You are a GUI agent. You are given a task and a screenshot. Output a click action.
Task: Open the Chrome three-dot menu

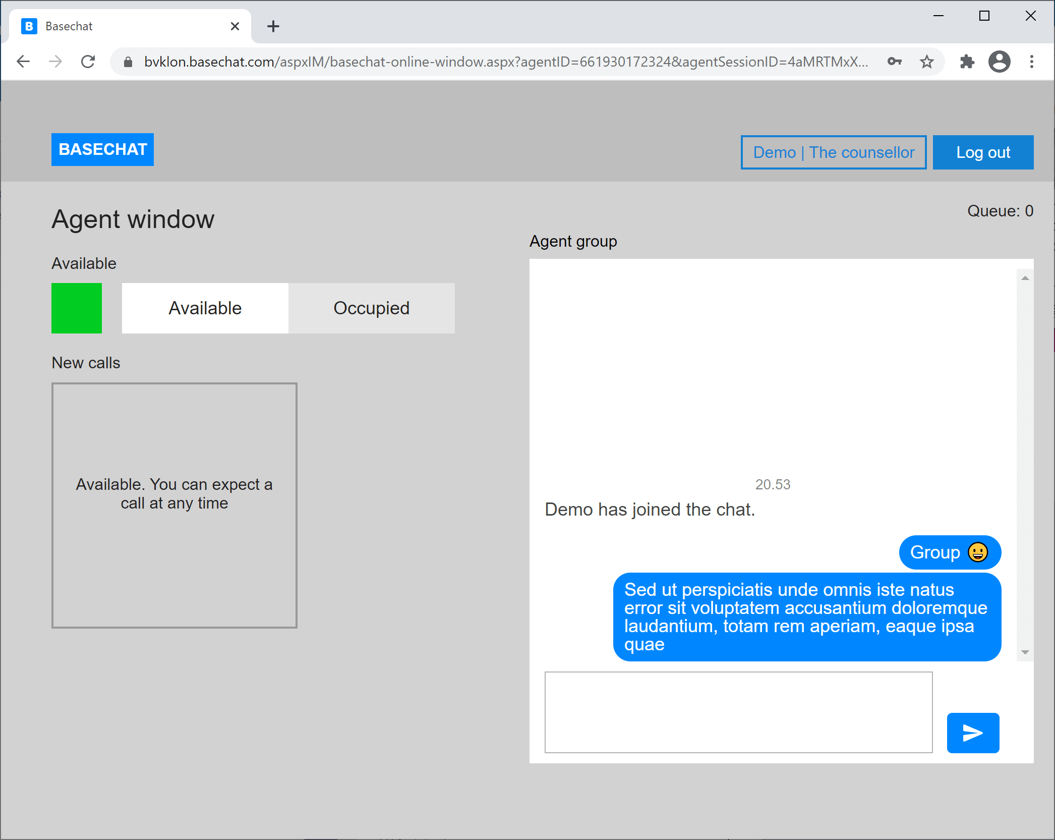click(x=1031, y=62)
